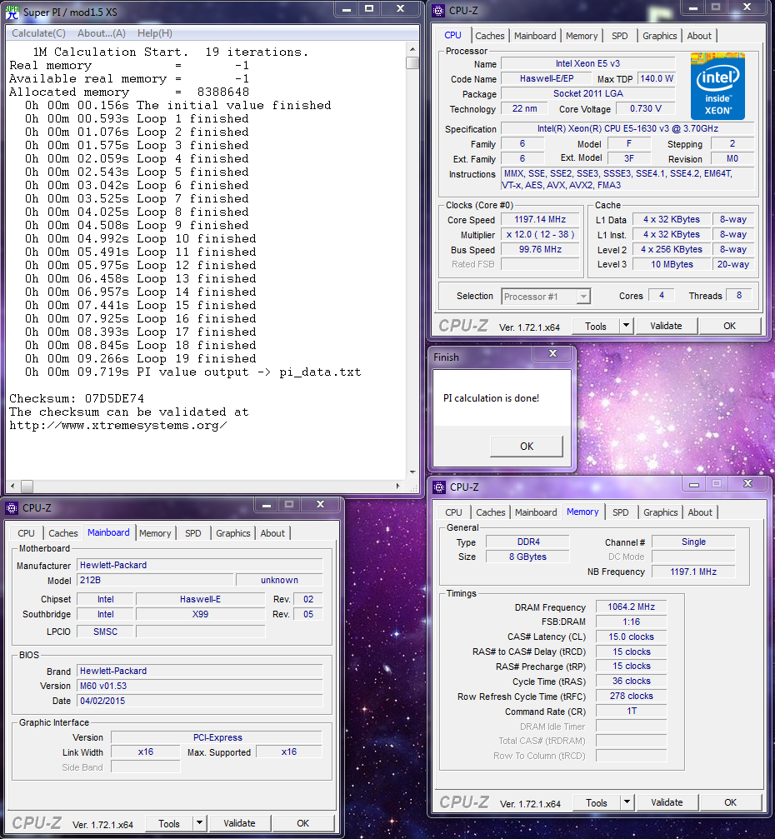Click Tools button in Mainboard window
775x839 pixels.
pyautogui.click(x=169, y=824)
